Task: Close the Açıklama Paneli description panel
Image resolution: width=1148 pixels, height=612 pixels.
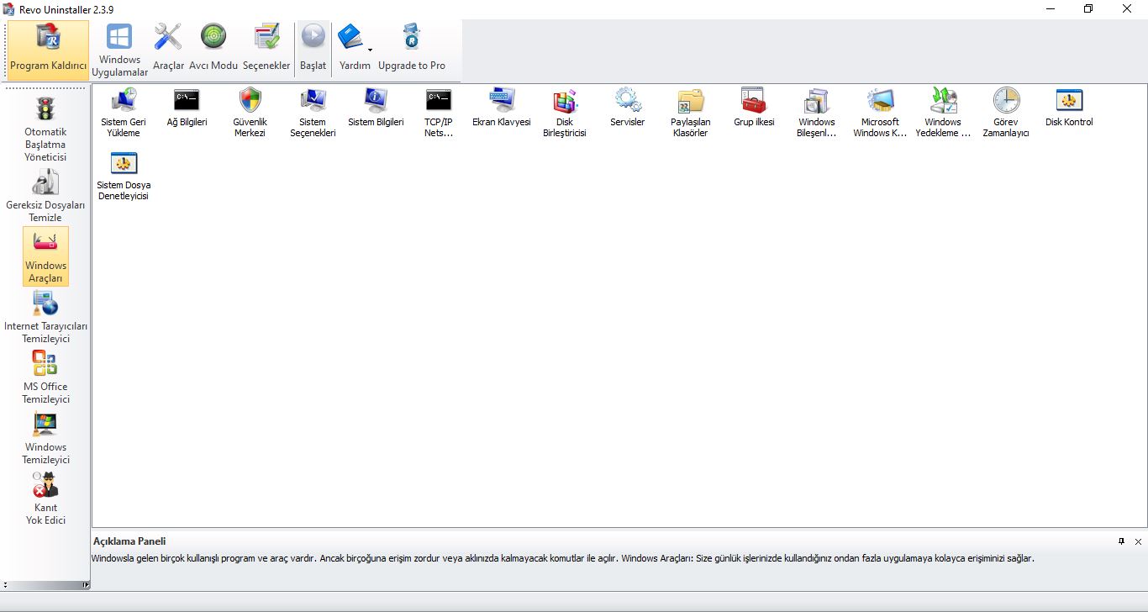Action: [x=1138, y=541]
